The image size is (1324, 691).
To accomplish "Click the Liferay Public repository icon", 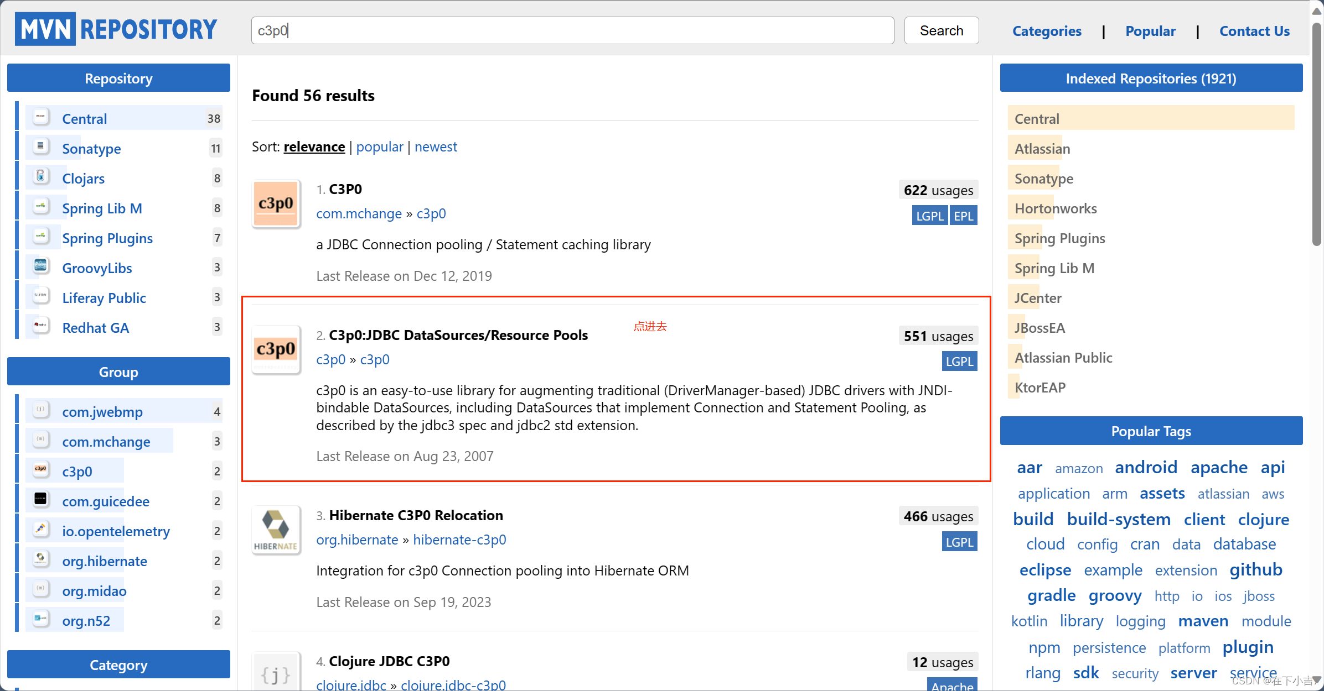I will click(41, 297).
